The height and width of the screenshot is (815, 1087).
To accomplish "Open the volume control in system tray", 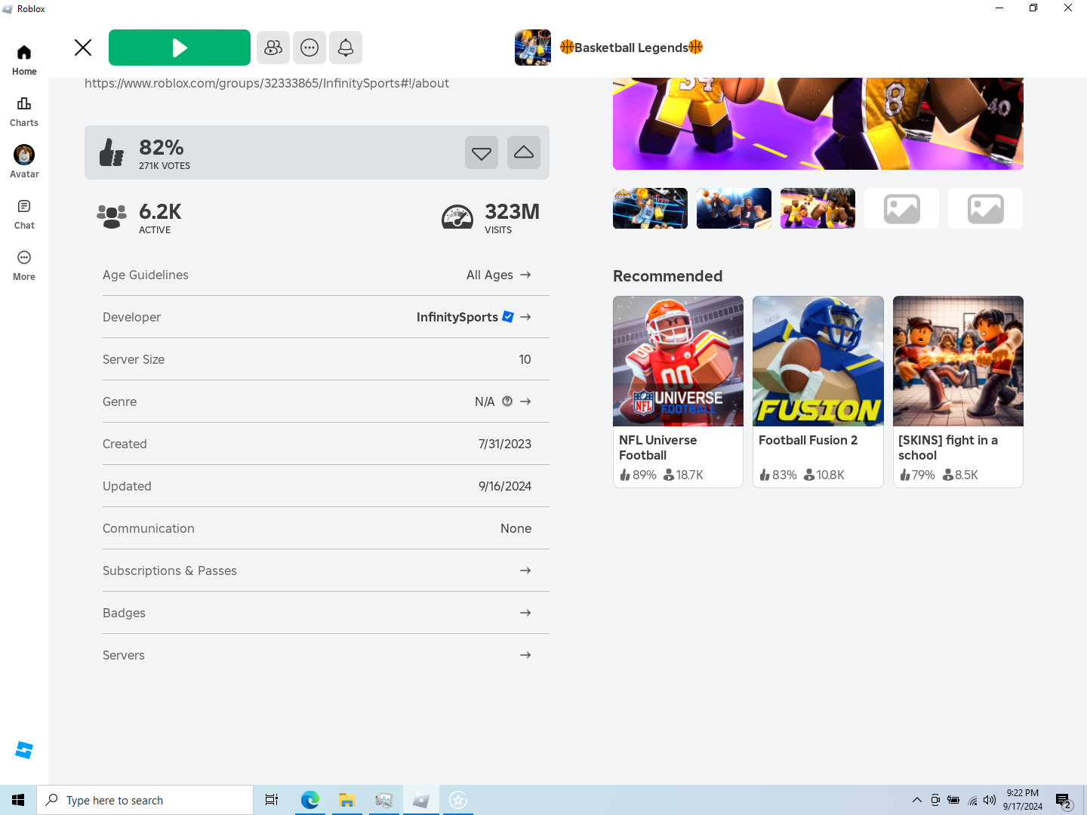I will click(990, 800).
